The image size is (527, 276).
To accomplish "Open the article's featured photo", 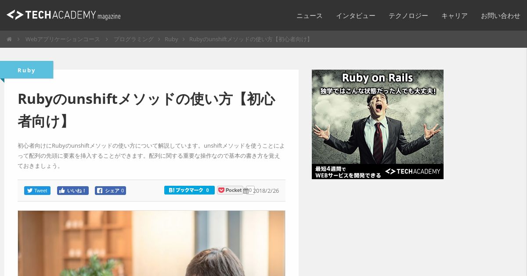I will (152, 243).
